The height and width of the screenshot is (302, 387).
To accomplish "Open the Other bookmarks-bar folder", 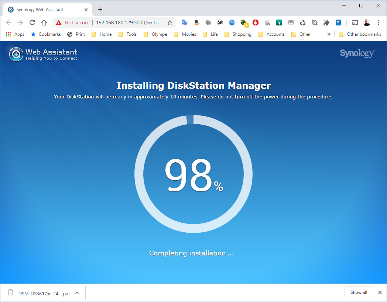I will [x=301, y=34].
